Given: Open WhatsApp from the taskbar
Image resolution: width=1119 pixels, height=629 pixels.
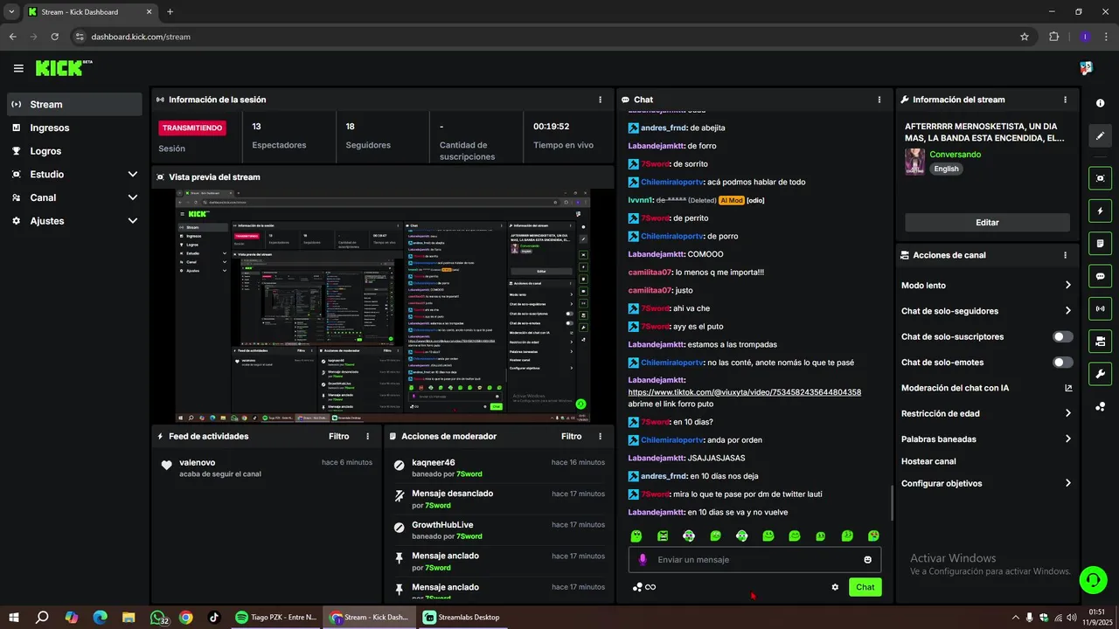Looking at the screenshot, I should coord(159,617).
